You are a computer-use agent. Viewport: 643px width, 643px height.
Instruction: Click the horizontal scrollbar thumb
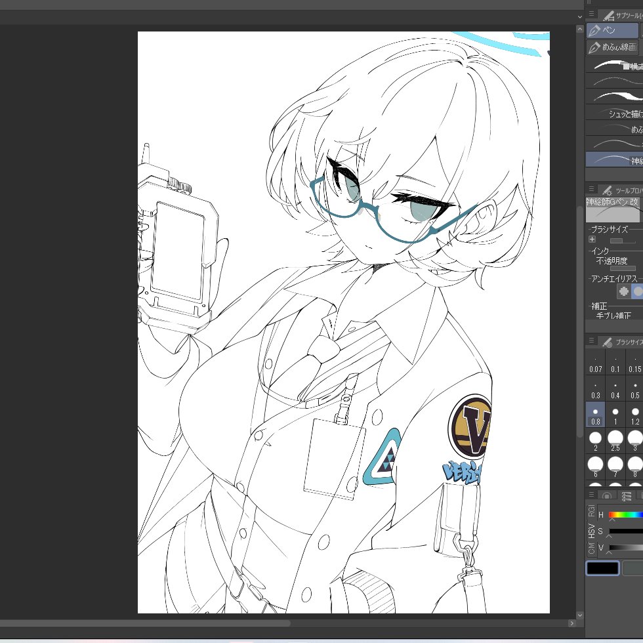(x=145, y=623)
